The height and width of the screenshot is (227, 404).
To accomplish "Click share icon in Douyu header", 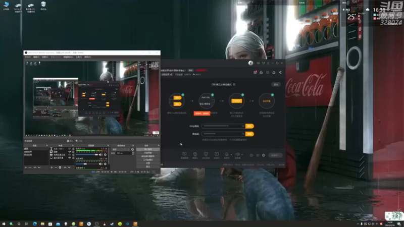I will pyautogui.click(x=280, y=72).
